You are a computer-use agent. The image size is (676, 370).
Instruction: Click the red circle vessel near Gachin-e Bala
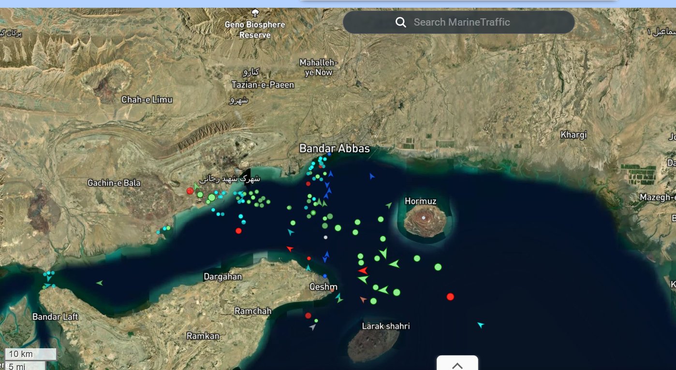[x=190, y=191]
